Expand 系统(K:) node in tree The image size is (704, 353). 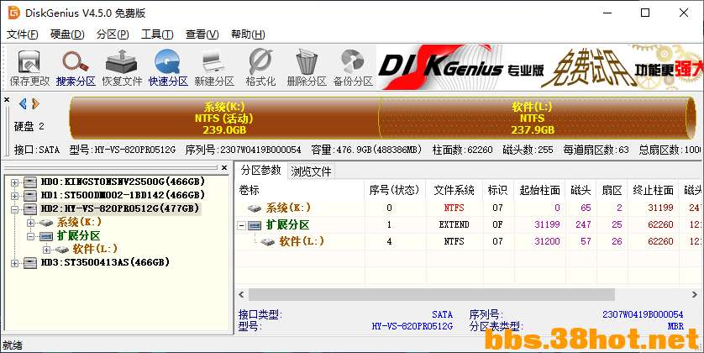(30, 223)
